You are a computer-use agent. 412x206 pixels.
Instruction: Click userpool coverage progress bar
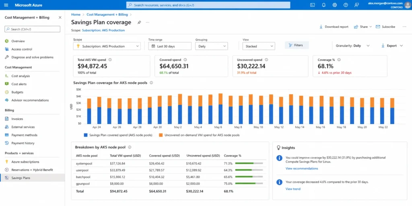pos(249,170)
